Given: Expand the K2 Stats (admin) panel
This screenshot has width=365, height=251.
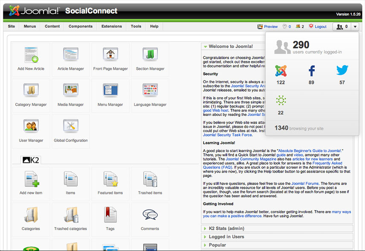Looking at the screenshot, I should pos(205,229).
